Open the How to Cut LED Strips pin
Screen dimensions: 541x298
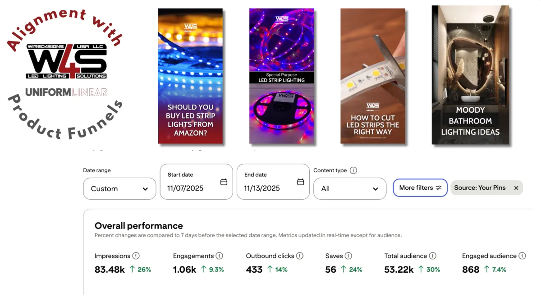tap(373, 76)
